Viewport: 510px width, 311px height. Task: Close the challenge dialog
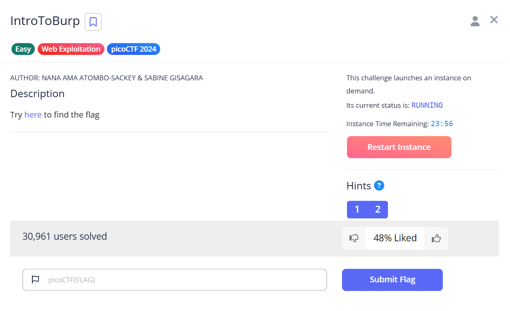(494, 20)
